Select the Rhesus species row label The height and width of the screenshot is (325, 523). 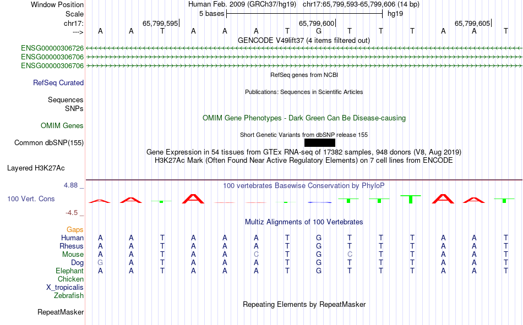pos(72,246)
